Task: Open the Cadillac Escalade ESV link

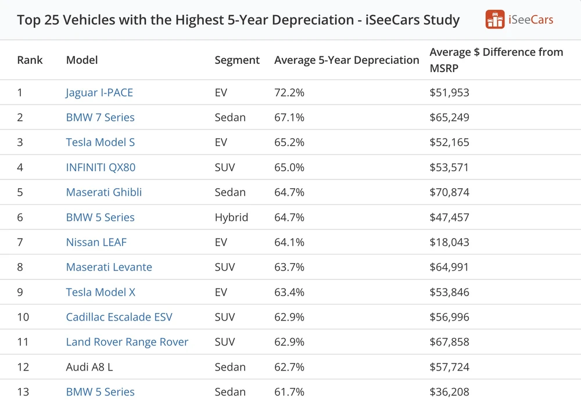Action: click(119, 317)
